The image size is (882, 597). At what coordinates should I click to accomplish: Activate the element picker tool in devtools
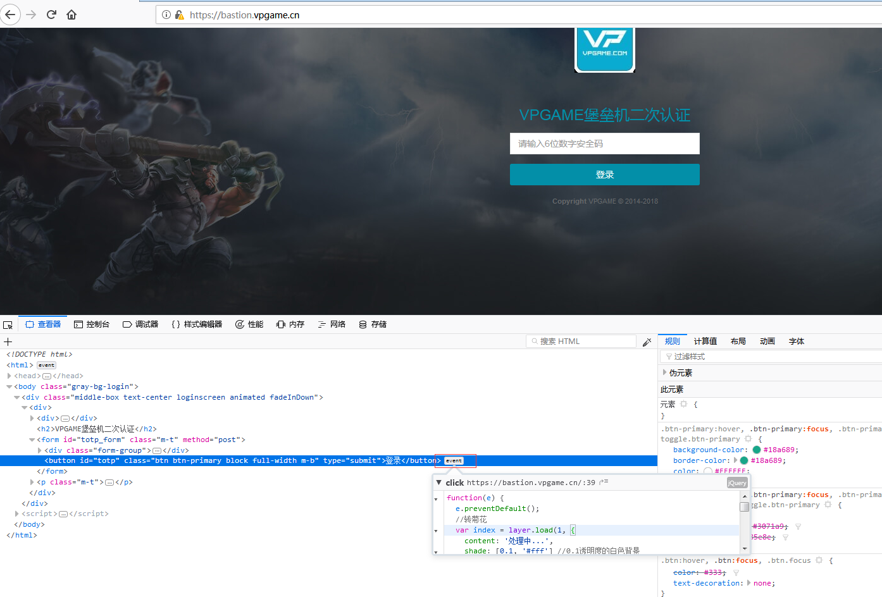[x=8, y=324]
